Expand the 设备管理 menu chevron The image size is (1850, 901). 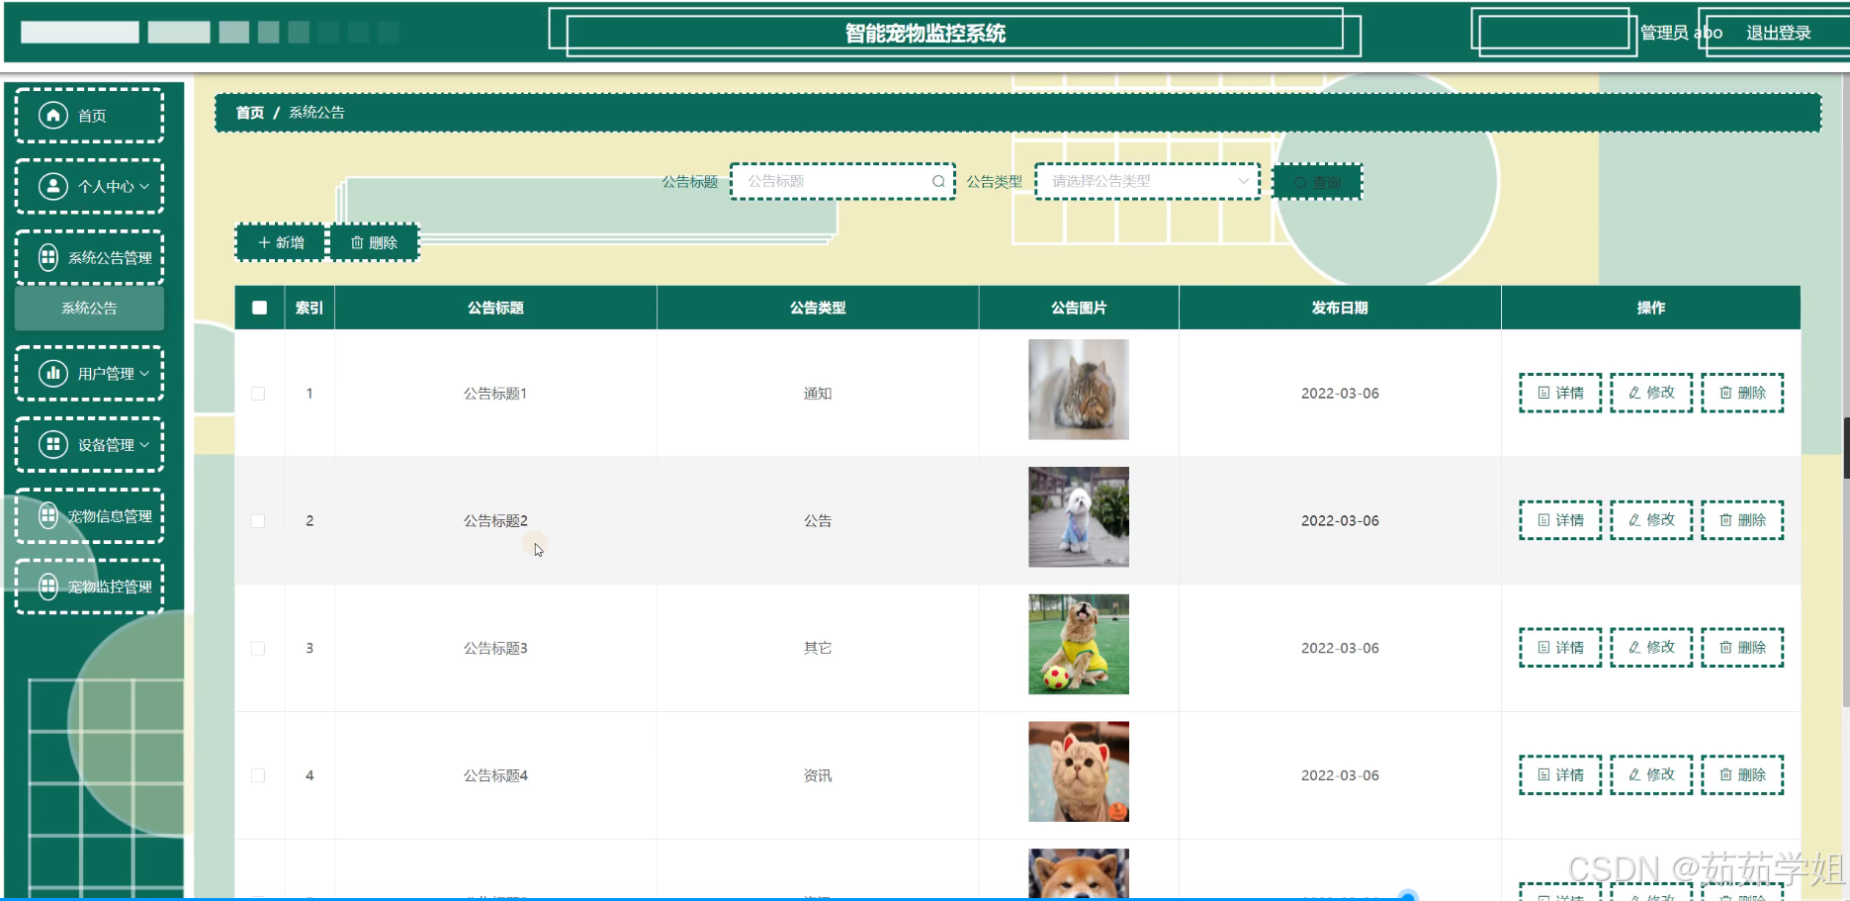[144, 444]
